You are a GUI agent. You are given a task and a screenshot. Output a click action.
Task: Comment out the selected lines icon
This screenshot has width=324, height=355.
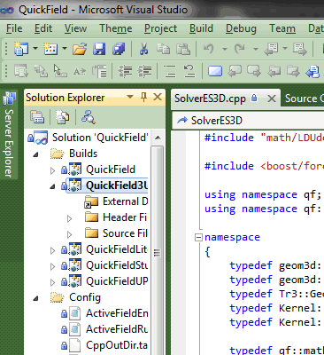coord(170,71)
